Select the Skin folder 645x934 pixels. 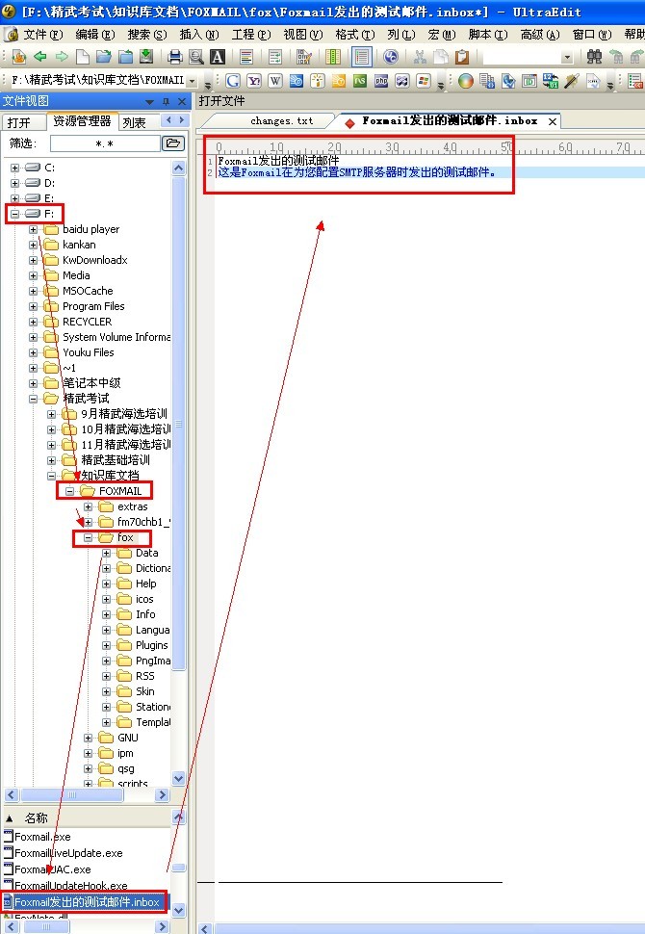144,691
